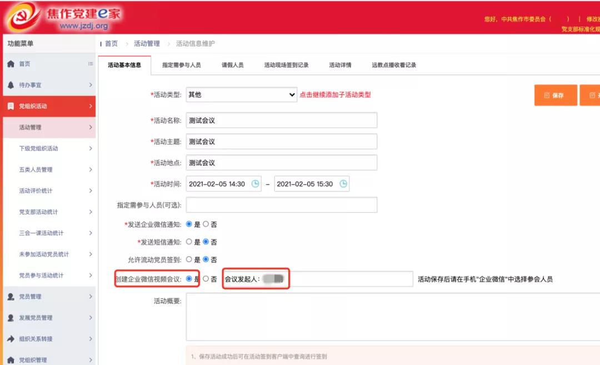Click the house icon beside 党组织管理
This screenshot has height=365, width=600.
(11, 359)
